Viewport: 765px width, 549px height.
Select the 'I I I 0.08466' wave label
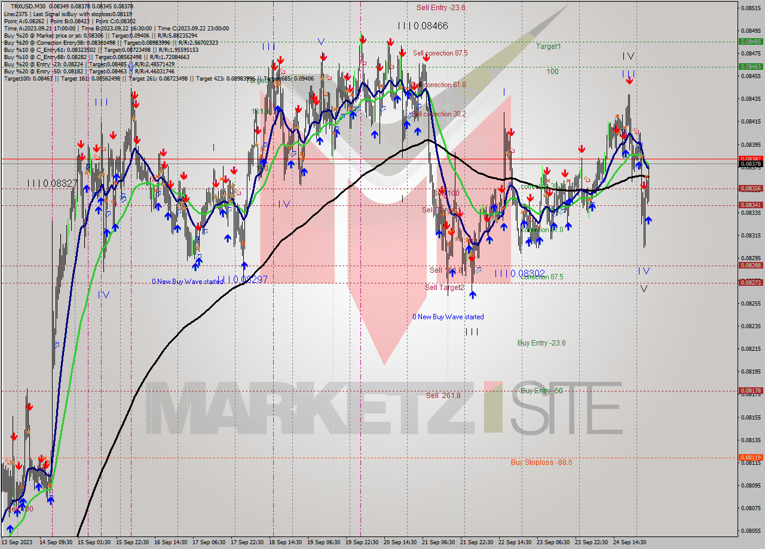(423, 26)
